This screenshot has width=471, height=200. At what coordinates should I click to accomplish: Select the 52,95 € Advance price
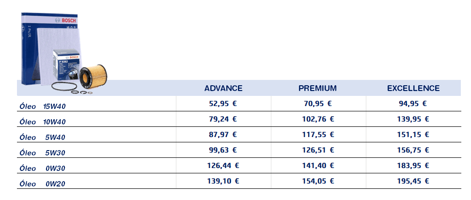[222, 103]
